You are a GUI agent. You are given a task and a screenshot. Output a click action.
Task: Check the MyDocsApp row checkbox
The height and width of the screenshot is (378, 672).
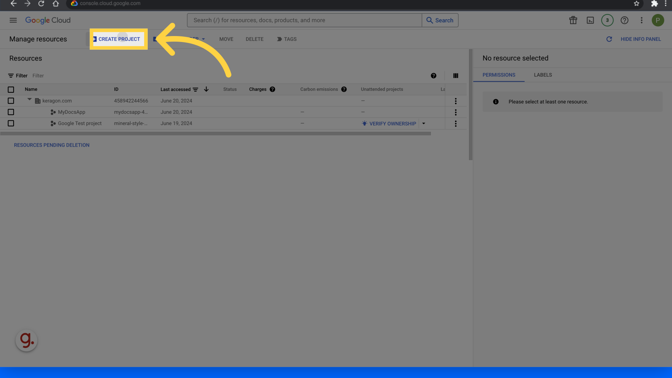pos(11,112)
